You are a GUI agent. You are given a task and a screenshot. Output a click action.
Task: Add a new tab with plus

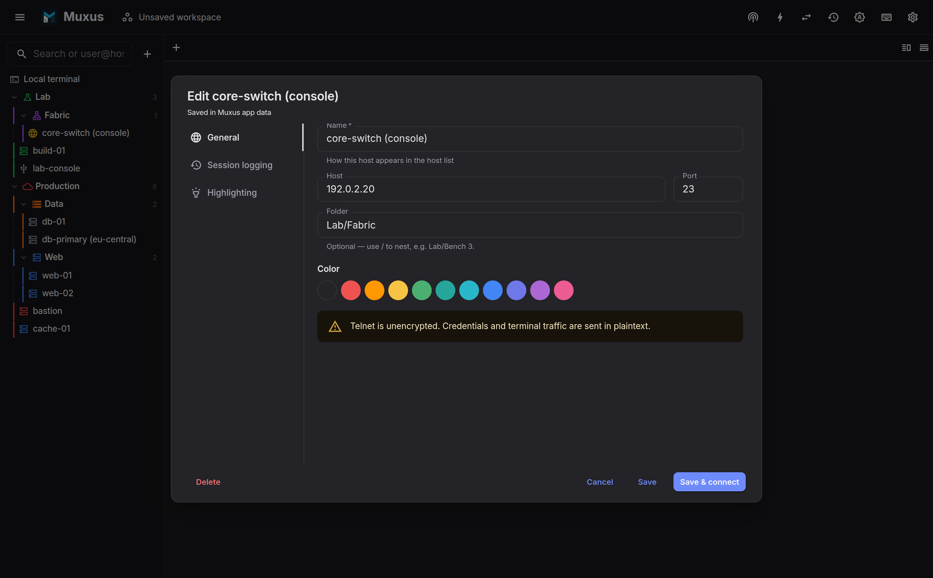pos(176,47)
